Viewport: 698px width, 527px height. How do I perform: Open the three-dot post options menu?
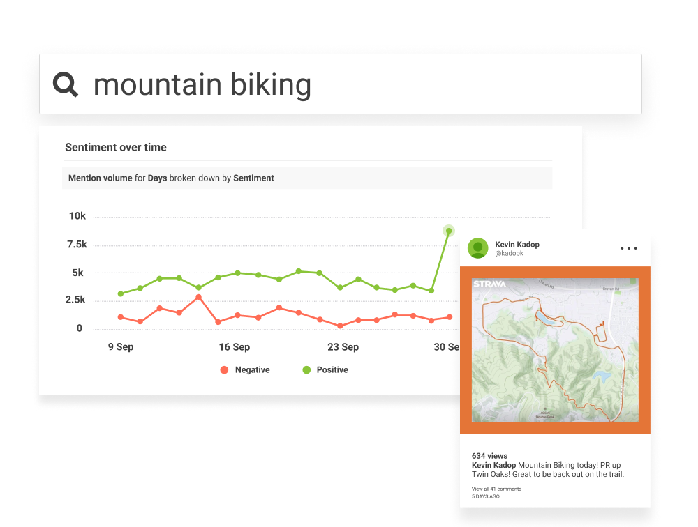(x=628, y=248)
